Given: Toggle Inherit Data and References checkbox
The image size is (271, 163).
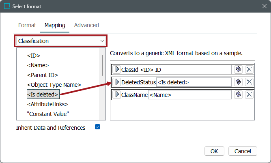Looking at the screenshot, I should [97, 127].
